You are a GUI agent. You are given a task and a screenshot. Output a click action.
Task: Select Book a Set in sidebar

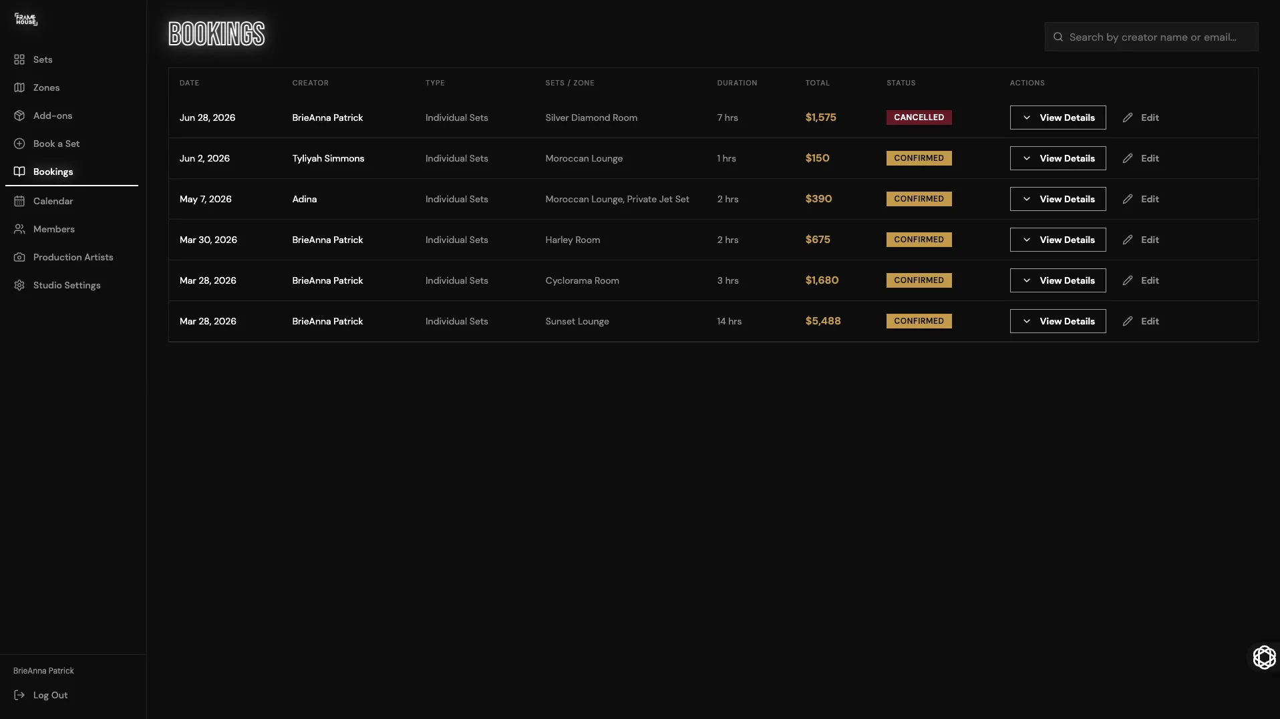[x=71, y=144]
